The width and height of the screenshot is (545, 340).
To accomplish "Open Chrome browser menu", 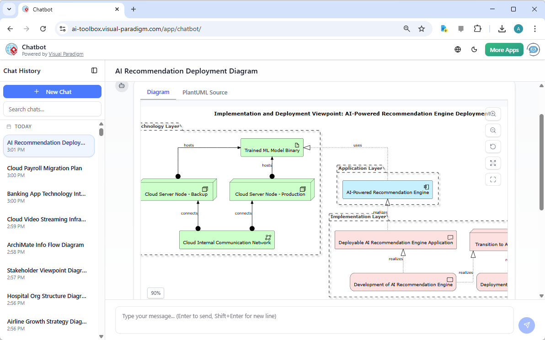I will tap(535, 28).
